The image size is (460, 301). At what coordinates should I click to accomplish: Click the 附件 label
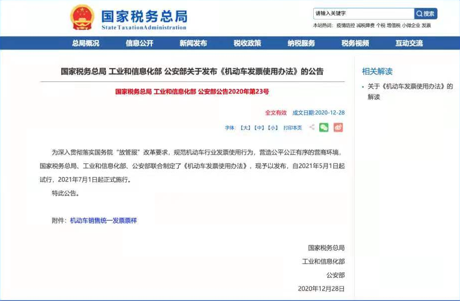[x=59, y=220]
